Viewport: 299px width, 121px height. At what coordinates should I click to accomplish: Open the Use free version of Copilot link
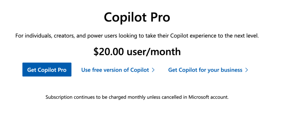[x=115, y=70]
